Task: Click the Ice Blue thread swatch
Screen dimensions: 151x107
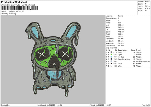Action: click(x=111, y=57)
